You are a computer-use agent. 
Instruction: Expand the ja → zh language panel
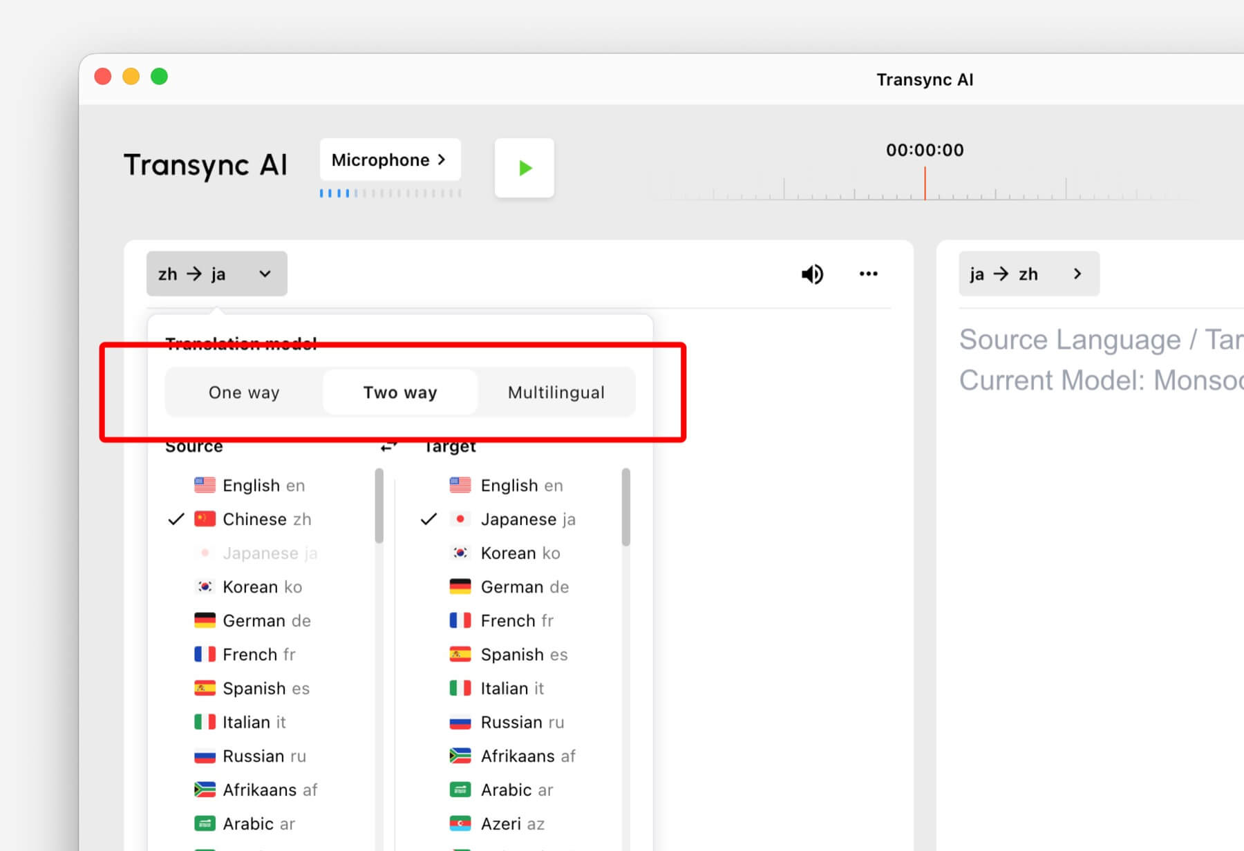point(1028,274)
